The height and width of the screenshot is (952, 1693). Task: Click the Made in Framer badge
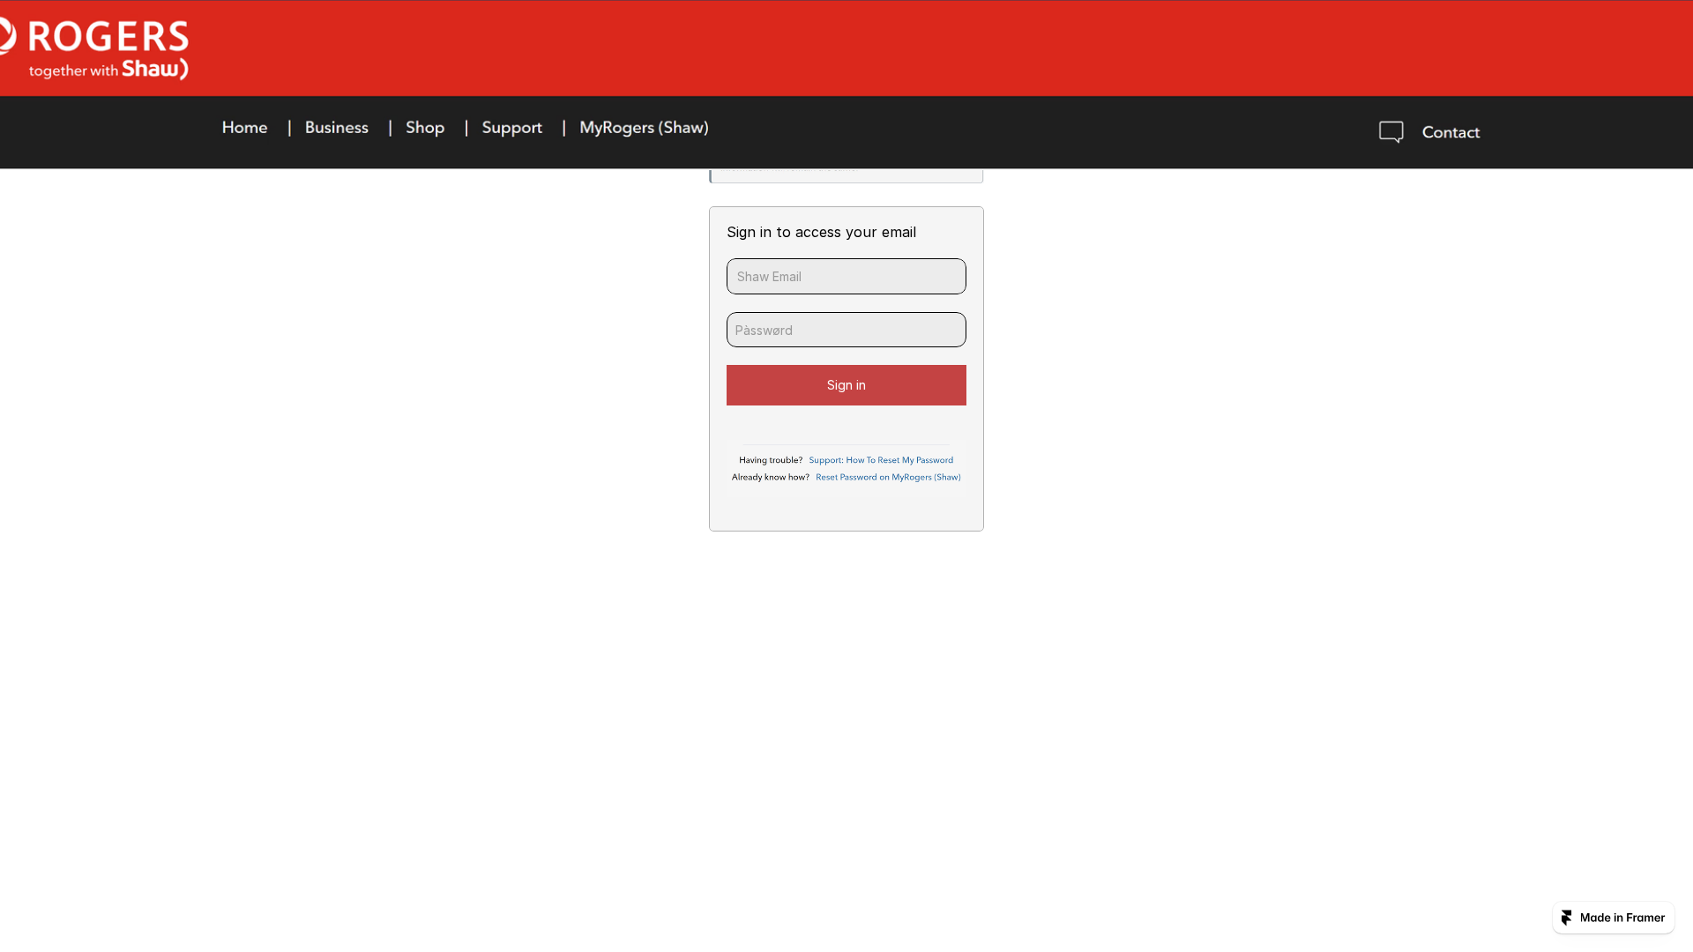point(1614,918)
